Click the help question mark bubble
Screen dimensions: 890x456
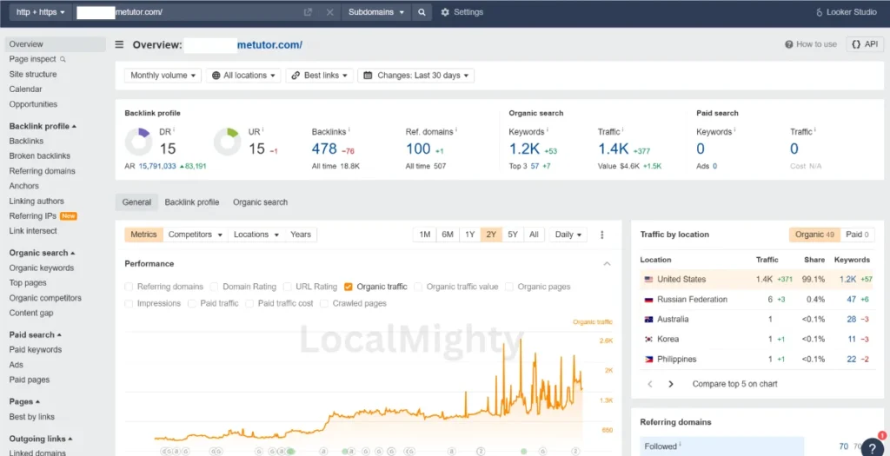(873, 447)
